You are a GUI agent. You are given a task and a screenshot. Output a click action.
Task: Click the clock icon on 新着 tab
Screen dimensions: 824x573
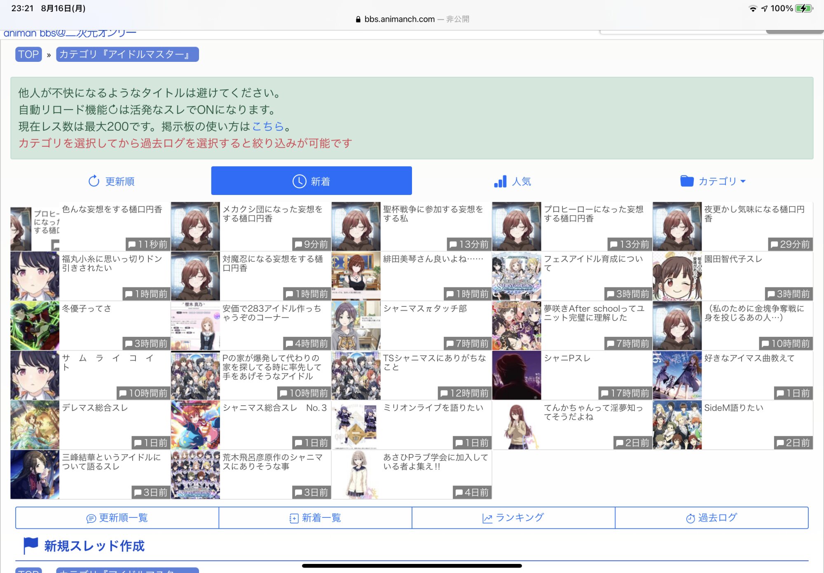coord(300,181)
